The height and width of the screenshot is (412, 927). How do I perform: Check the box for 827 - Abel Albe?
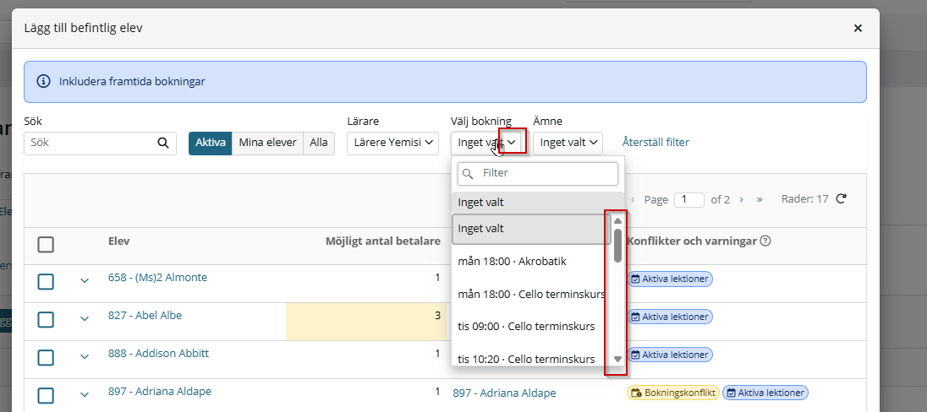pyautogui.click(x=46, y=319)
